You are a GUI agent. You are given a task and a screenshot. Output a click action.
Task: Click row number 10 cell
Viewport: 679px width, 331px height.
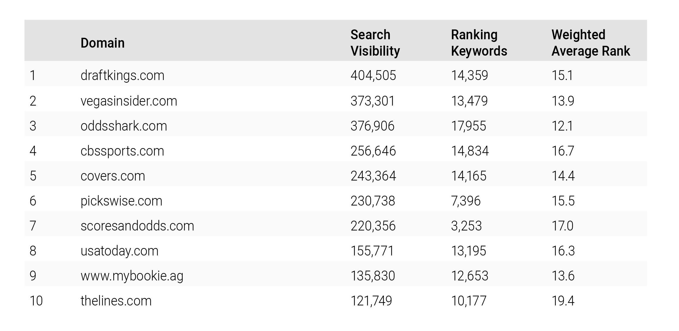36,301
